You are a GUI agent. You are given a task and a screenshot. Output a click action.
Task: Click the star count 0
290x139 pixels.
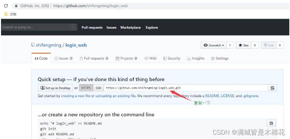[255, 45]
